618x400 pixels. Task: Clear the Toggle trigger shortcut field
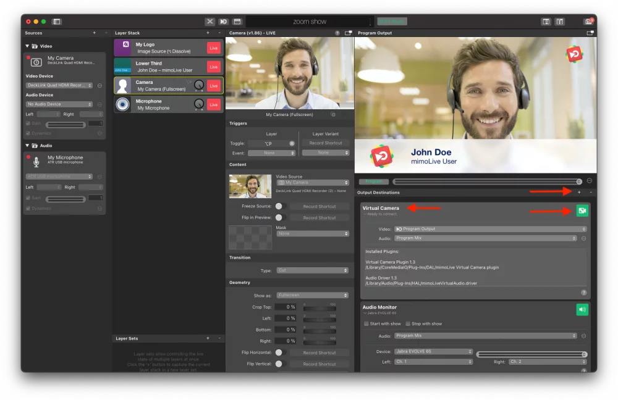(292, 144)
